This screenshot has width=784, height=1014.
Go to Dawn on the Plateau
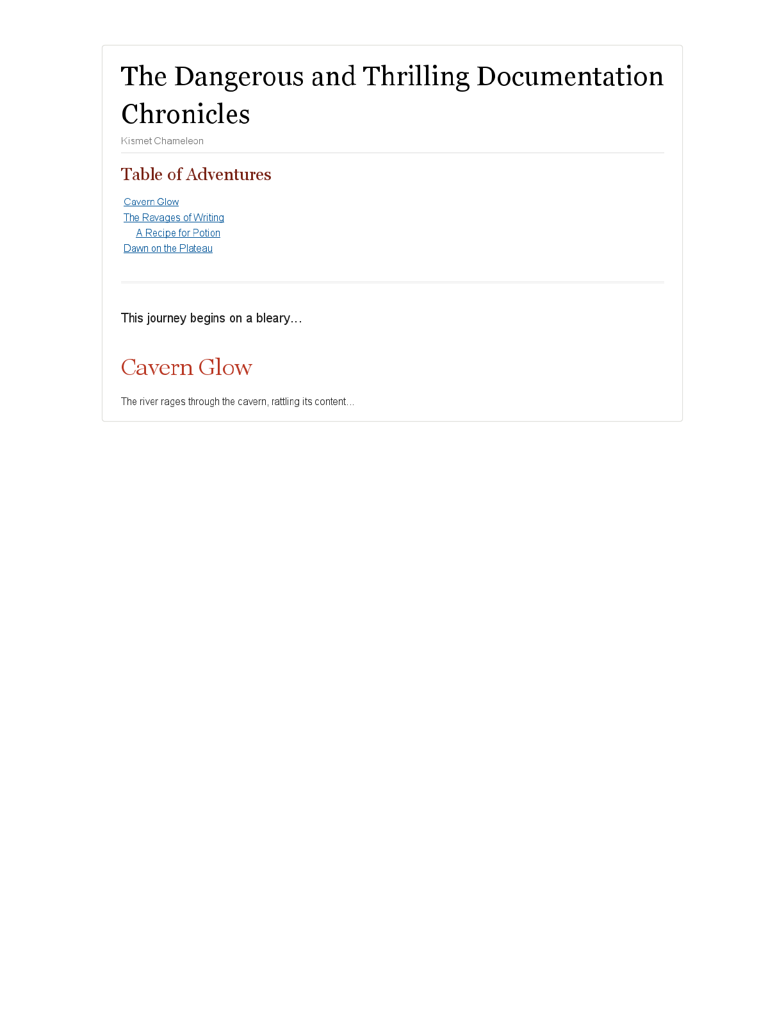pos(168,248)
